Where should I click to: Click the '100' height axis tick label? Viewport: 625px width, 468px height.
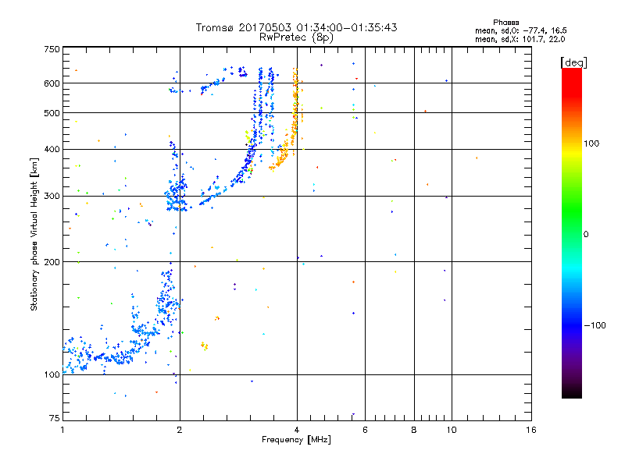pos(52,374)
